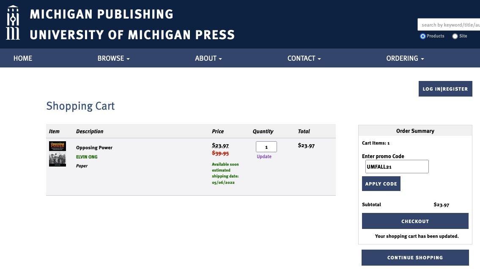Select the Site search radio button
Viewport: 480px width, 269px height.
[455, 36]
